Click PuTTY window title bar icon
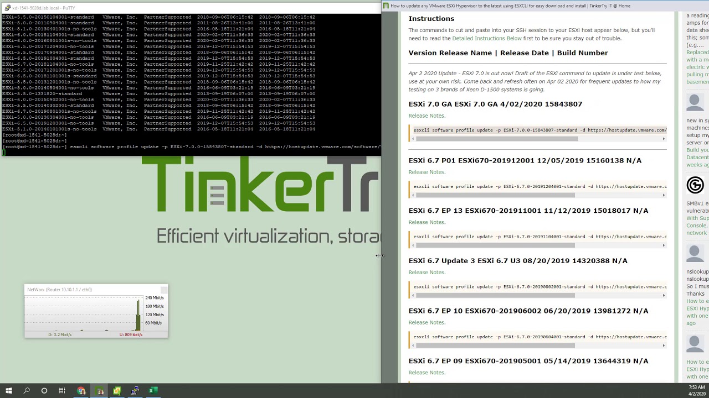The height and width of the screenshot is (398, 709). [7, 8]
